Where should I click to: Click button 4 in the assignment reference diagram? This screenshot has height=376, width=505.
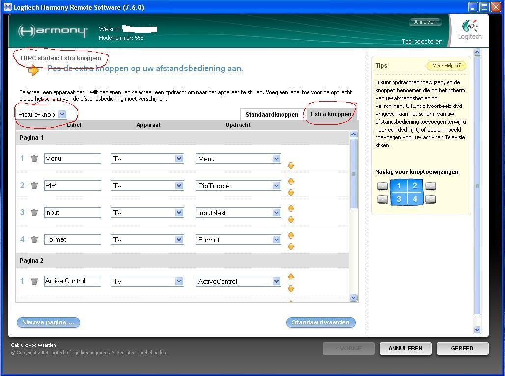(x=415, y=199)
